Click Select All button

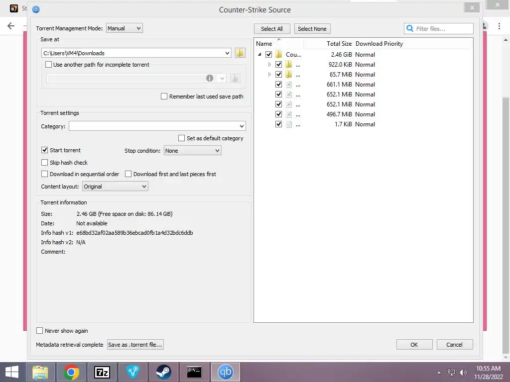(272, 28)
